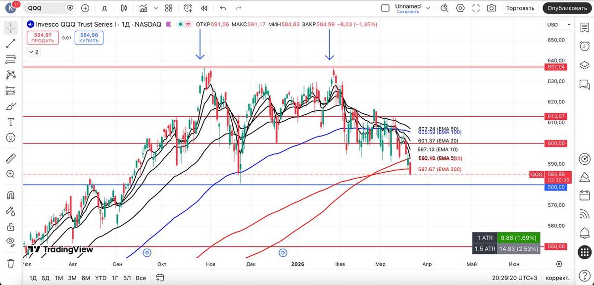Image resolution: width=594 pixels, height=285 pixels.
Task: Select the YTD date range
Action: coord(101,278)
